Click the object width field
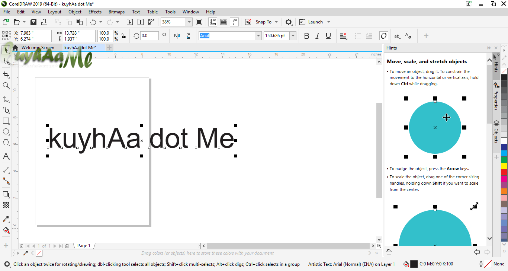The width and height of the screenshot is (508, 271). point(79,33)
